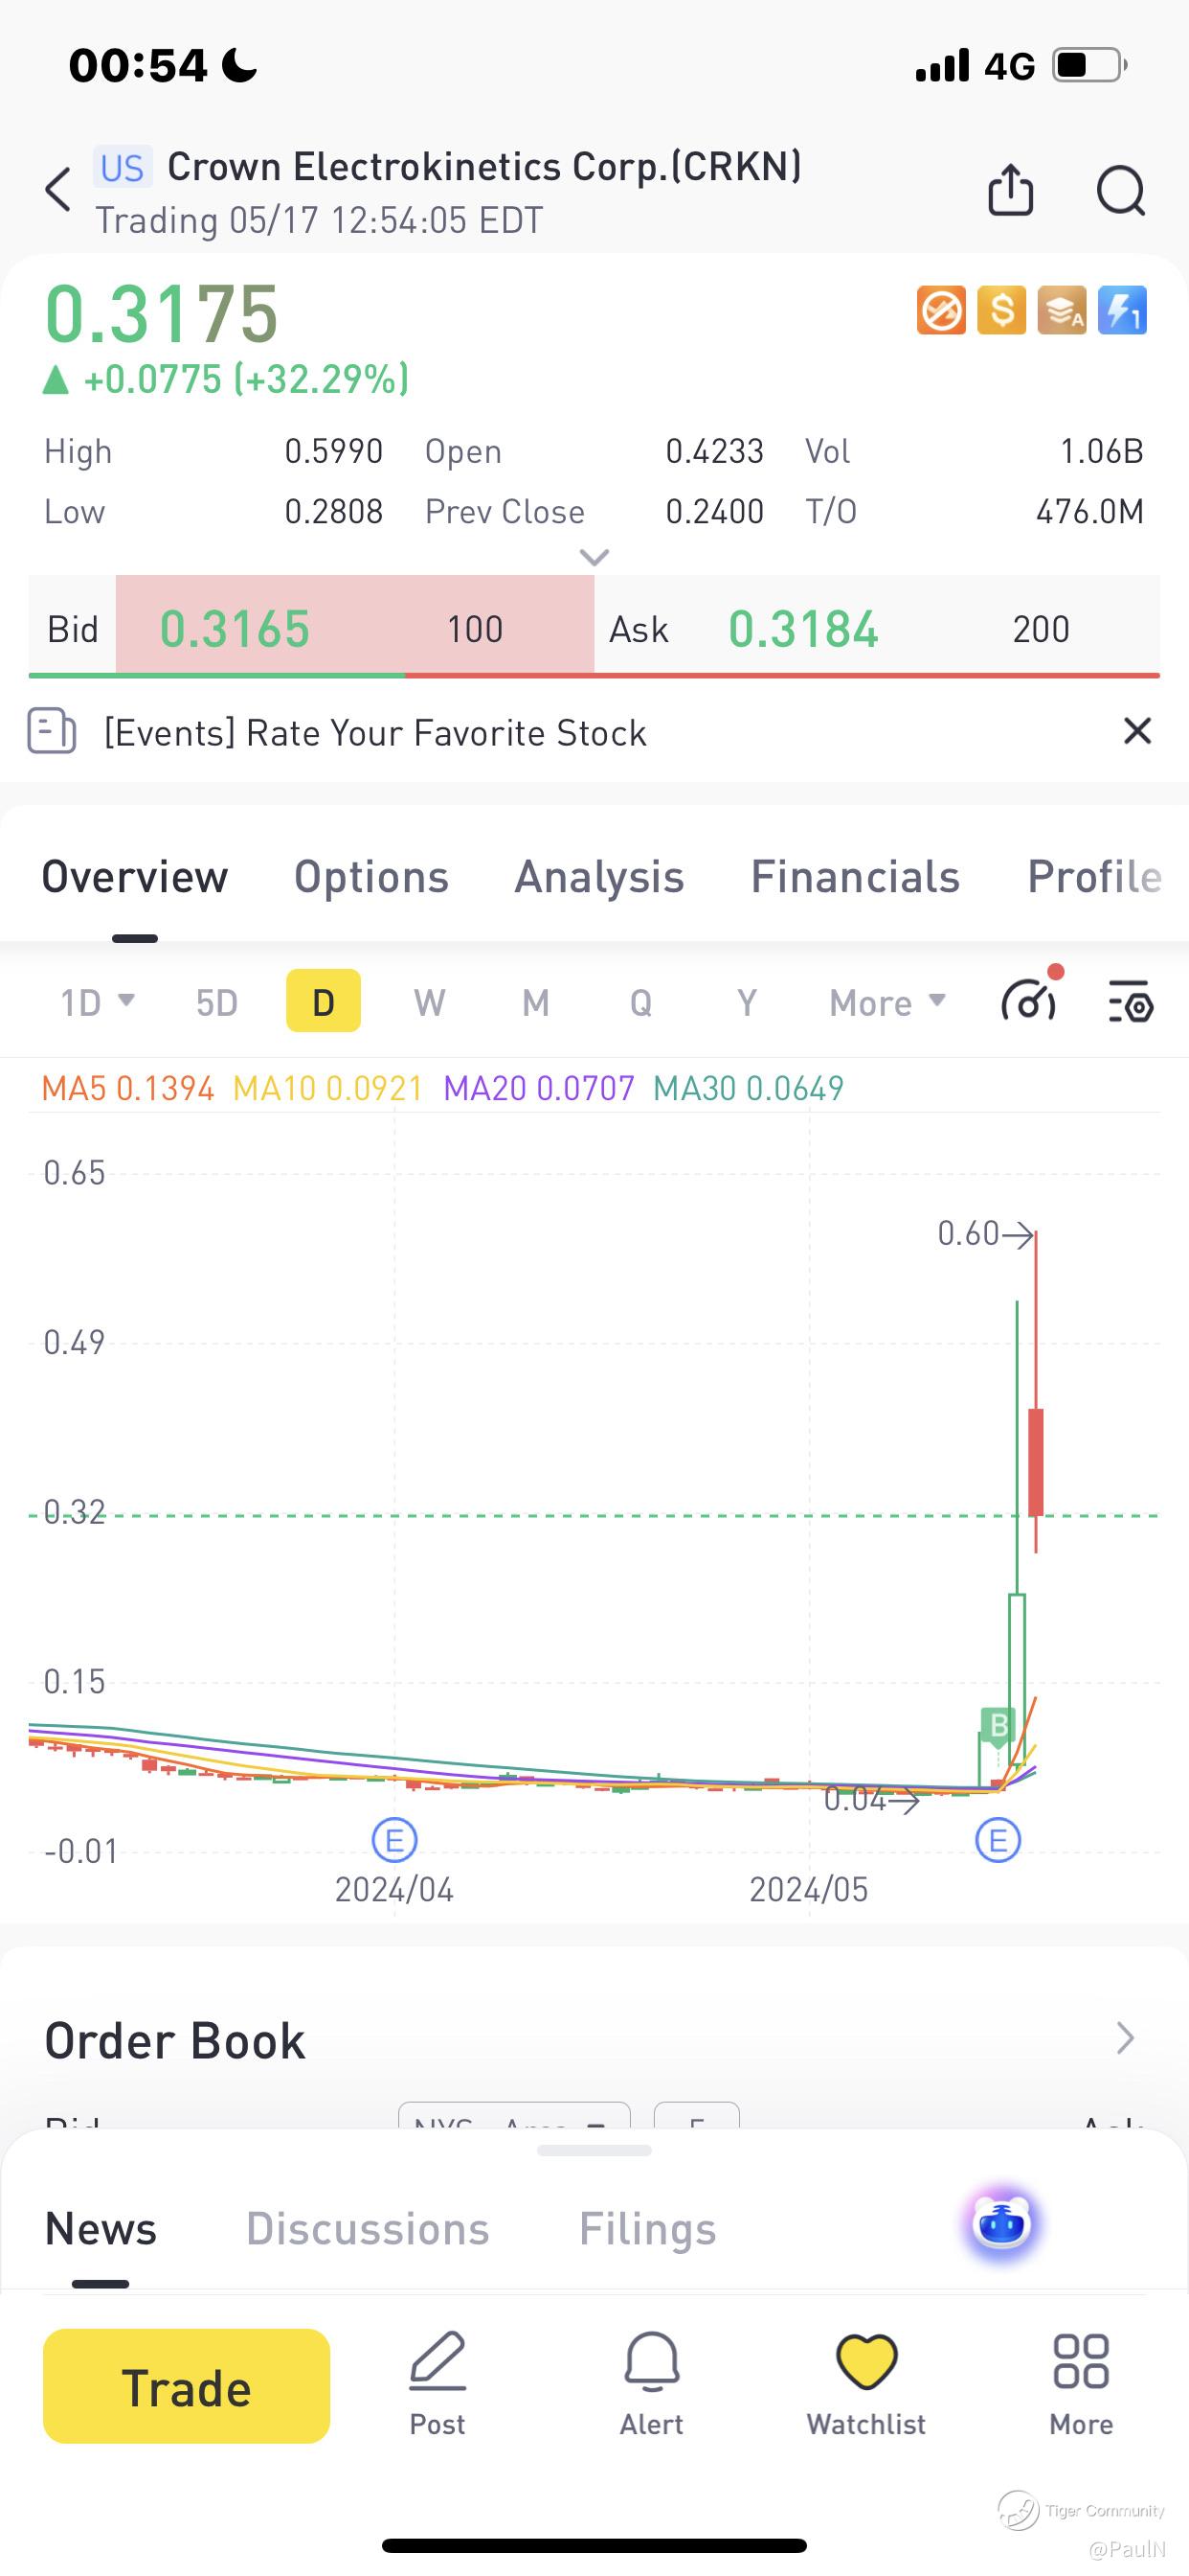Tap the MA20 0.0707 indicator label

click(539, 1088)
